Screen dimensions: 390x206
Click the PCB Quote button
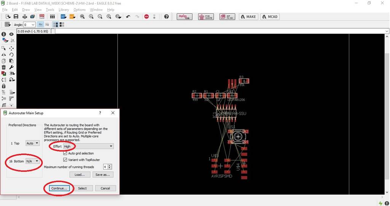pyautogui.click(x=206, y=17)
